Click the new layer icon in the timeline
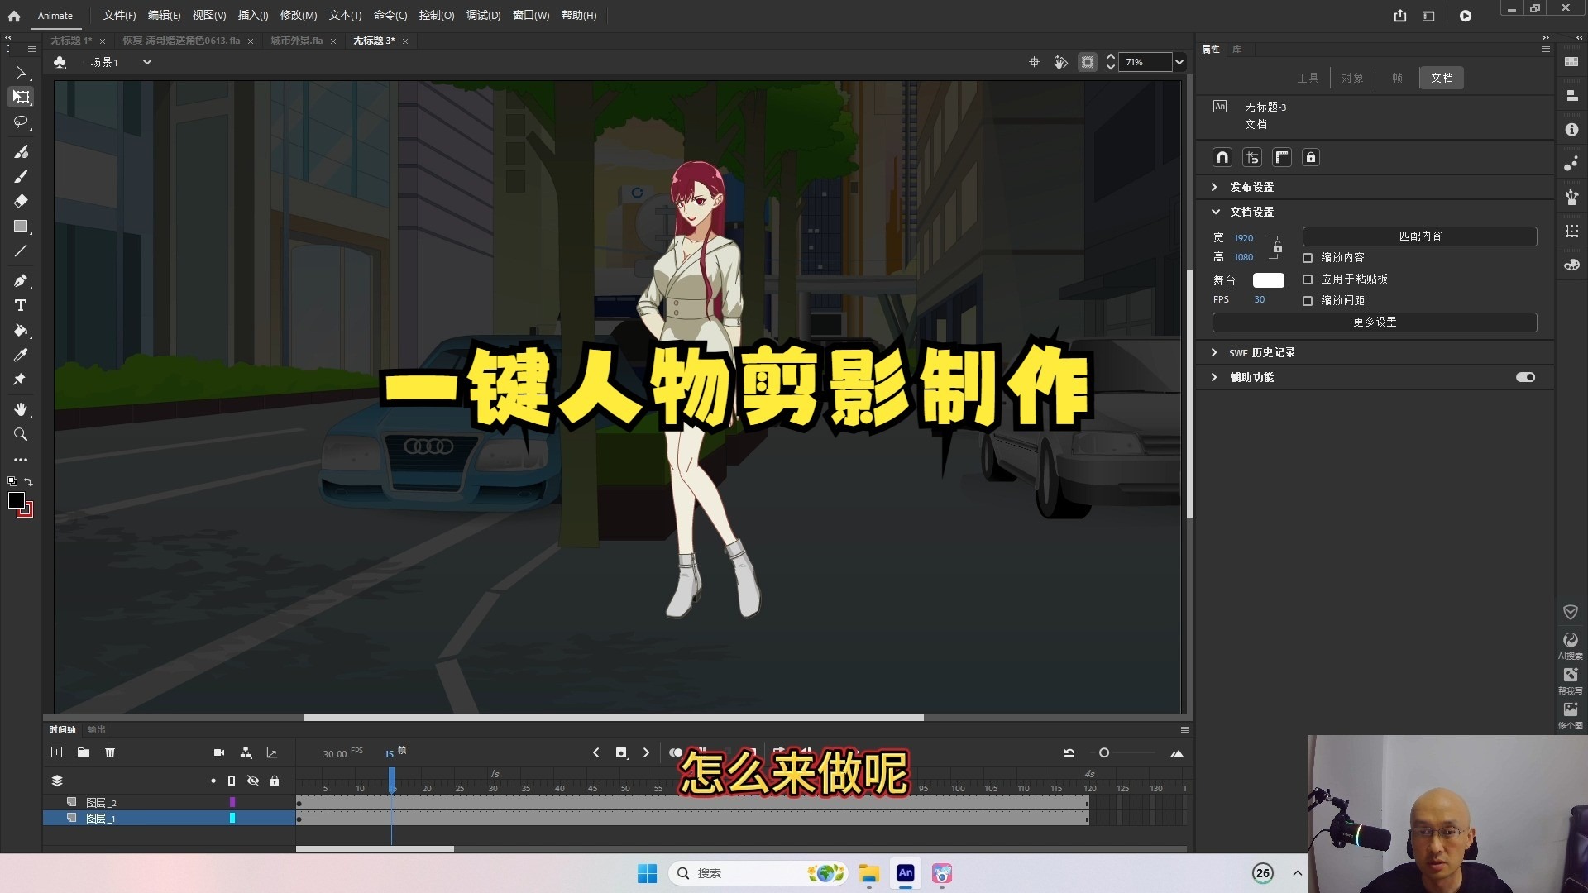 click(x=56, y=752)
